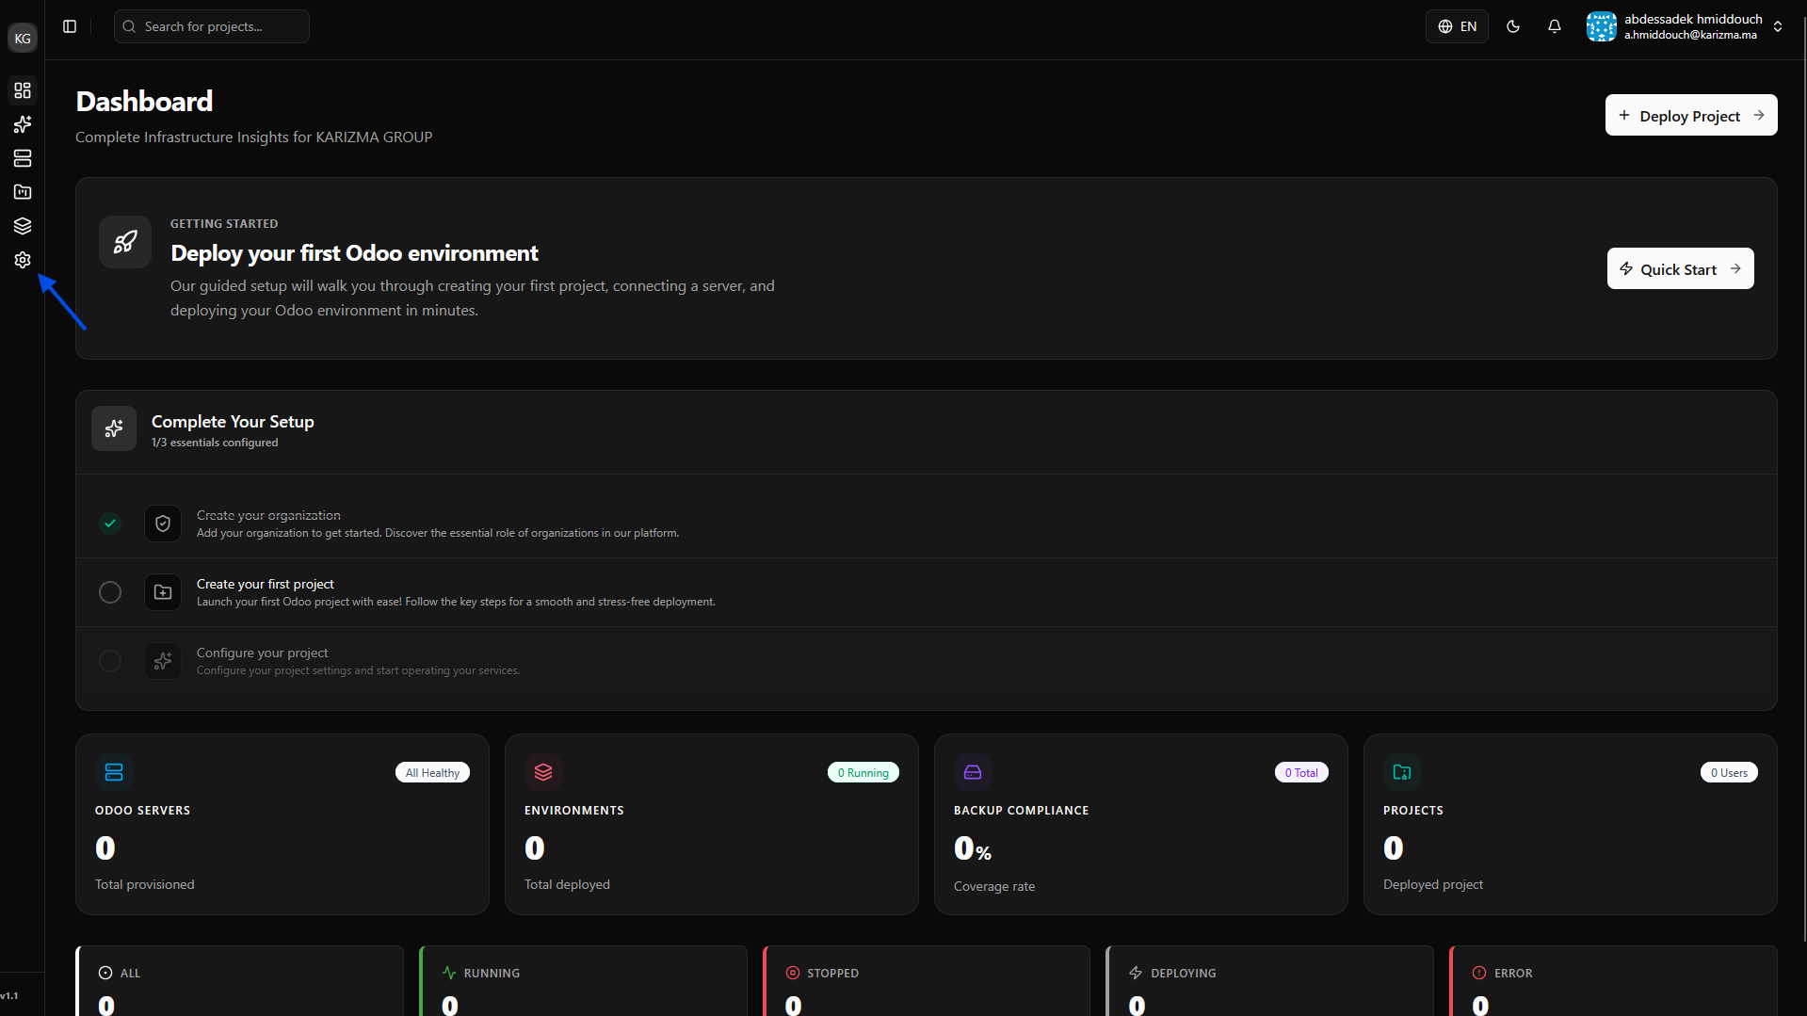The image size is (1807, 1016).
Task: Click the ODOO SERVERS card label
Action: [142, 811]
